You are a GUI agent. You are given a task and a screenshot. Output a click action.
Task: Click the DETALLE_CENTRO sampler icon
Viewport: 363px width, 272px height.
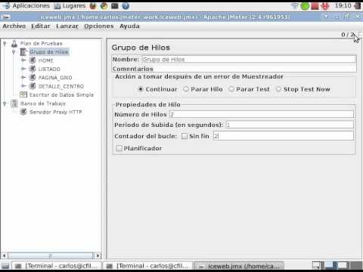tap(33, 86)
